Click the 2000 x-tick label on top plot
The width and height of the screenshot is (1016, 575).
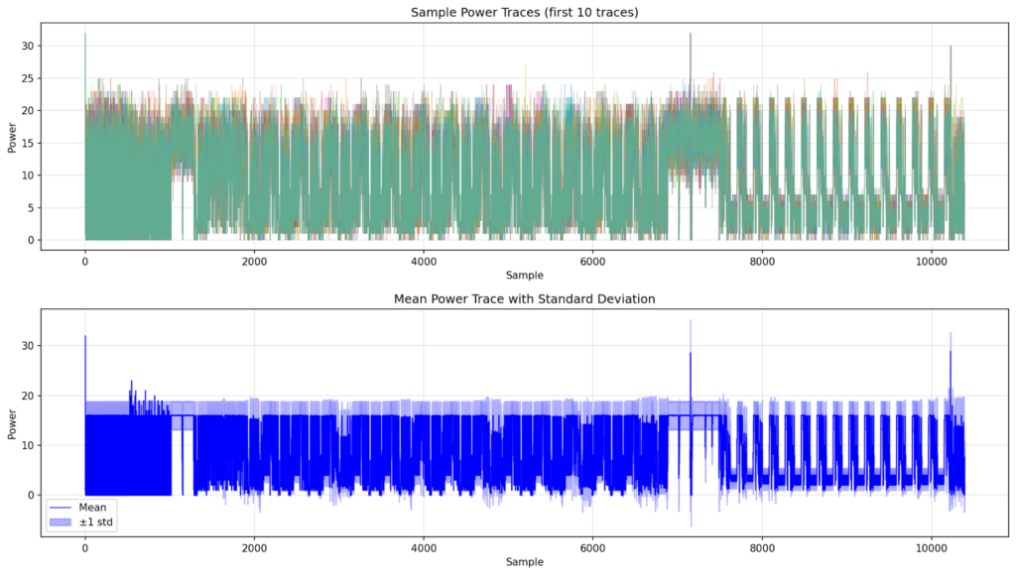click(254, 261)
